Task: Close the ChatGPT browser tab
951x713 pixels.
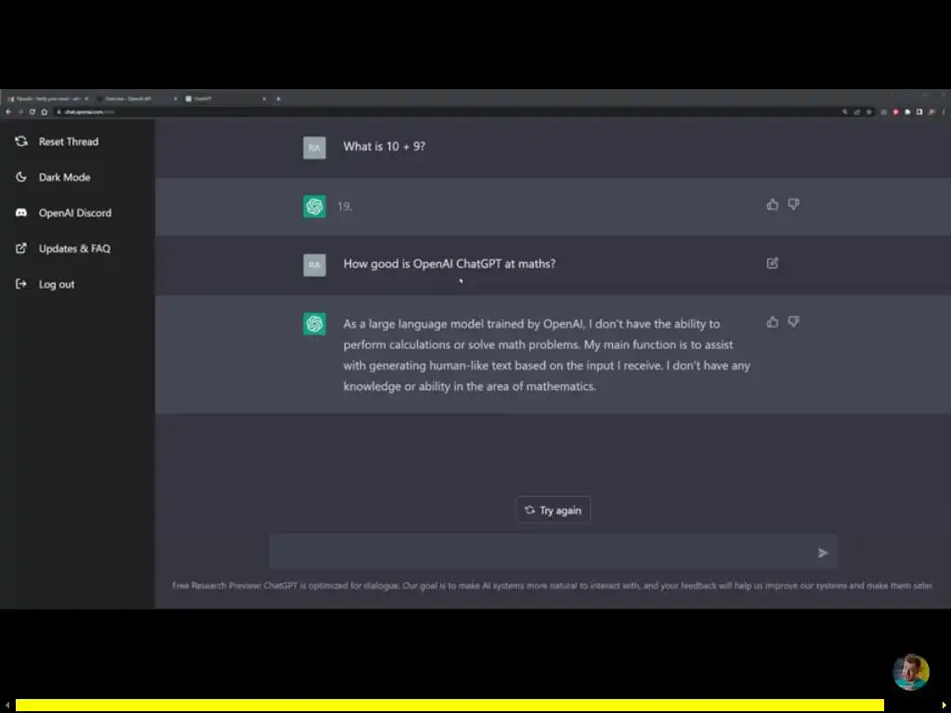Action: click(x=264, y=98)
